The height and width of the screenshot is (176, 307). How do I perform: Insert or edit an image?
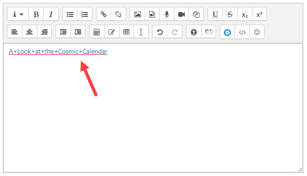tap(138, 14)
